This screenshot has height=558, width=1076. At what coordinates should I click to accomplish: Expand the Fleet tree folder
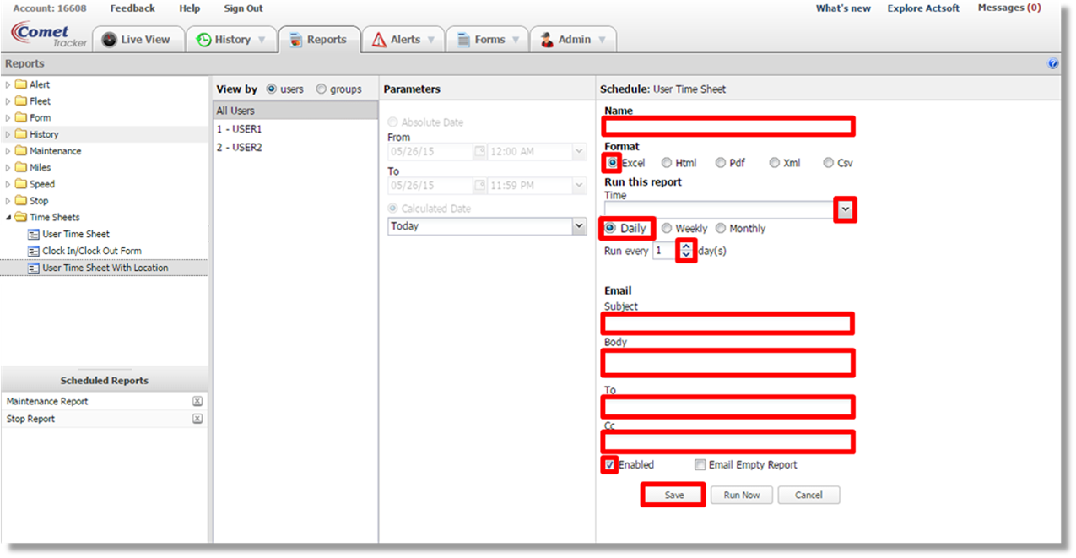click(x=8, y=101)
